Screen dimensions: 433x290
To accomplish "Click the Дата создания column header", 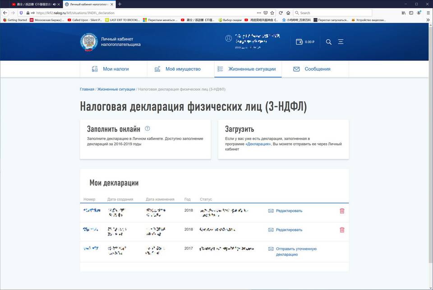I will tap(120, 199).
